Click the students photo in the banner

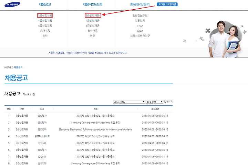pyautogui.click(x=224, y=39)
